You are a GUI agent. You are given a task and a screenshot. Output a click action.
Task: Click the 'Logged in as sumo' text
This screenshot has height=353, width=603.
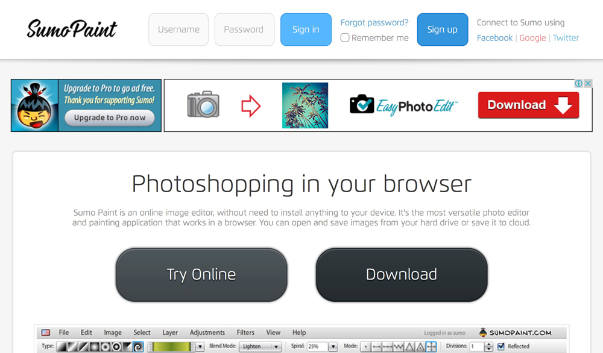444,333
